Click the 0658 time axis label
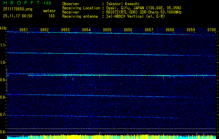Screen dimensions: 219x139 click(x=170, y=30)
